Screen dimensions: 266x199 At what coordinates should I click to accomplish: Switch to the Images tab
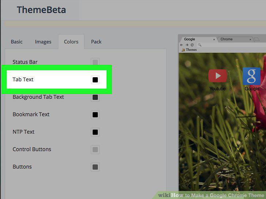click(x=43, y=42)
